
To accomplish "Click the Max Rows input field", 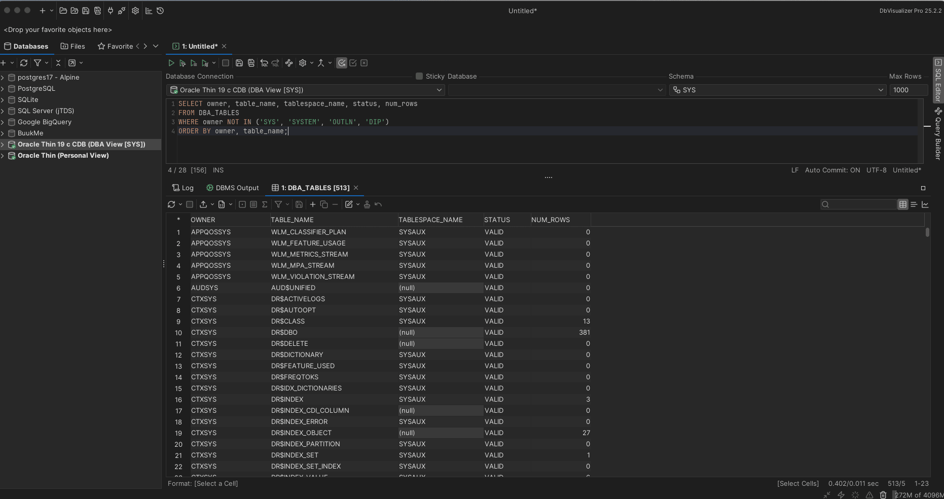I will (908, 90).
